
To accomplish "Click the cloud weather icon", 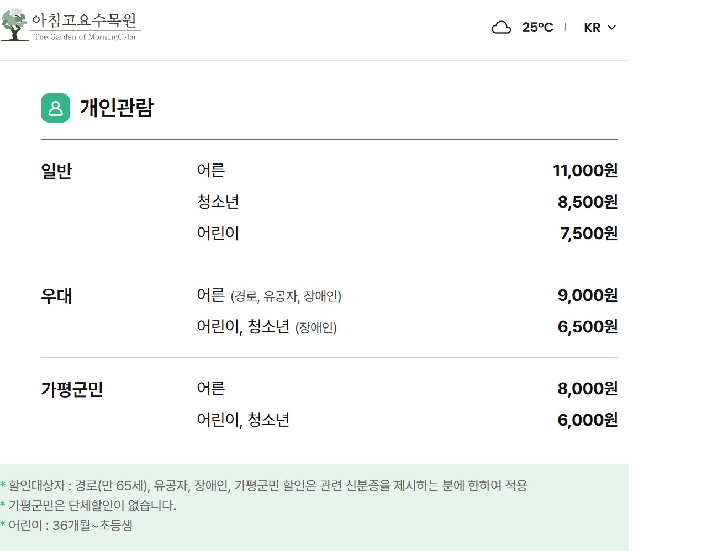I will point(501,27).
